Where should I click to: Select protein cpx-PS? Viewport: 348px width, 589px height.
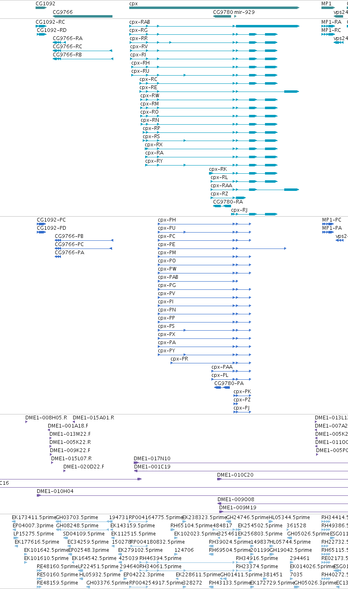click(166, 326)
